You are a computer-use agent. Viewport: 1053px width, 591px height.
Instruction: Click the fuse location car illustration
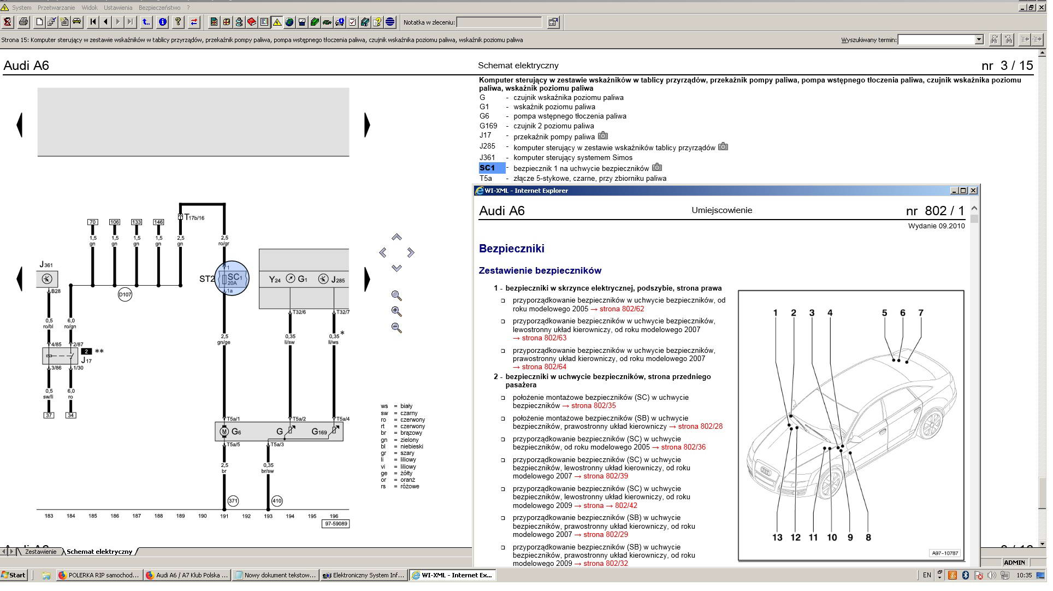tap(851, 425)
